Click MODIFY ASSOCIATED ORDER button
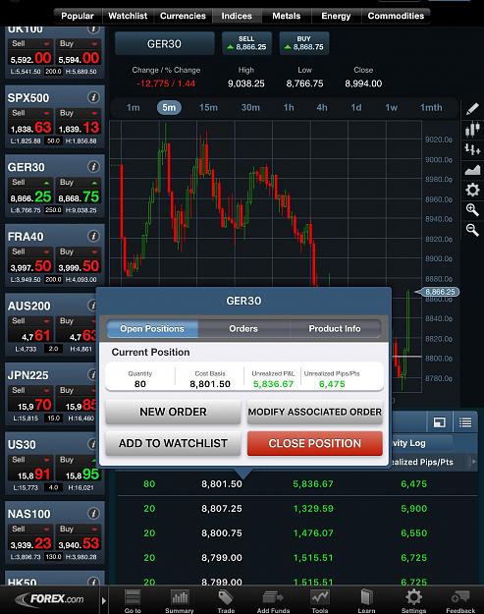This screenshot has height=614, width=484. click(314, 412)
